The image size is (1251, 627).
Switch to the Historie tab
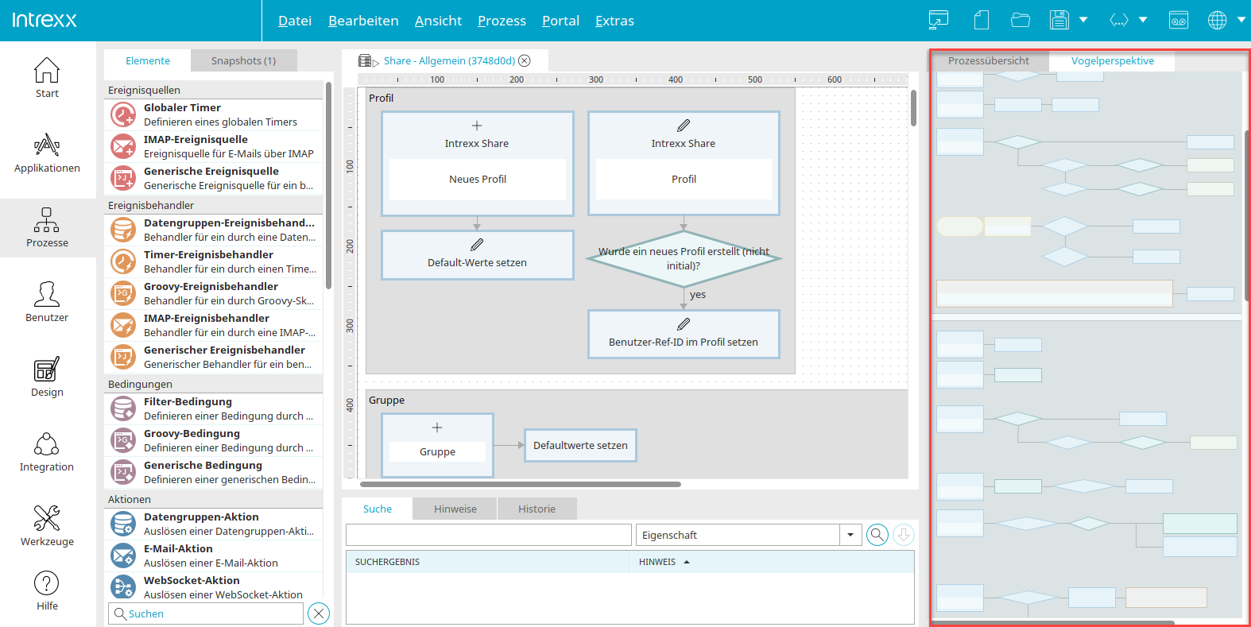(537, 509)
